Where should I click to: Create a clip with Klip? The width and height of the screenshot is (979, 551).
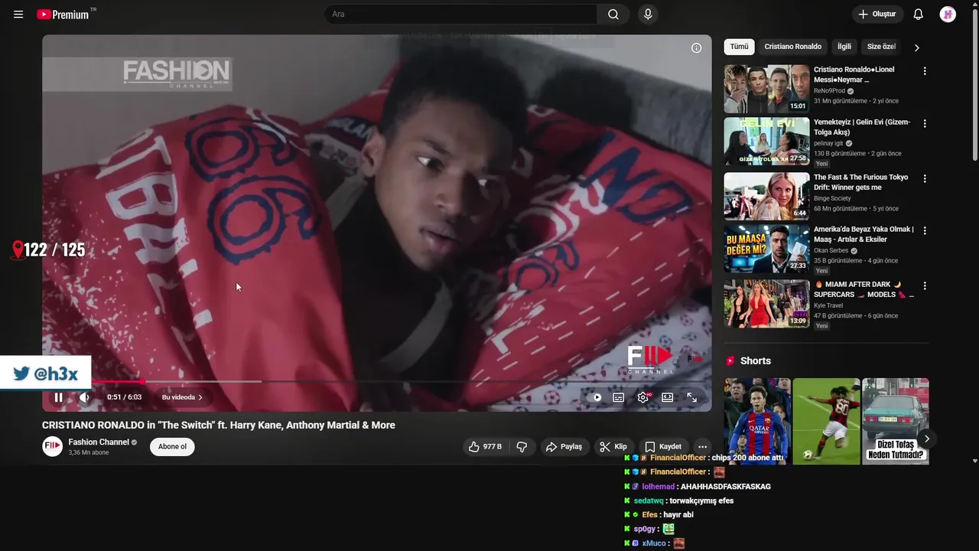[613, 447]
